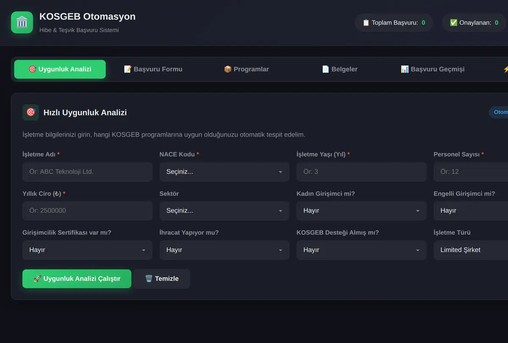
Task: Switch to the Başvuru Formu tab
Action: tap(153, 69)
